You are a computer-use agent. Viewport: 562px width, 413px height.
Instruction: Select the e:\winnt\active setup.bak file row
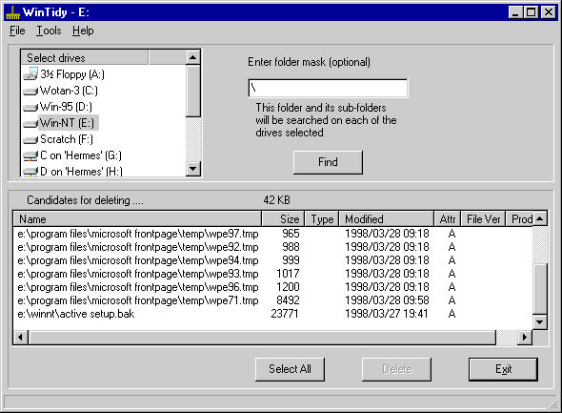pos(272,314)
